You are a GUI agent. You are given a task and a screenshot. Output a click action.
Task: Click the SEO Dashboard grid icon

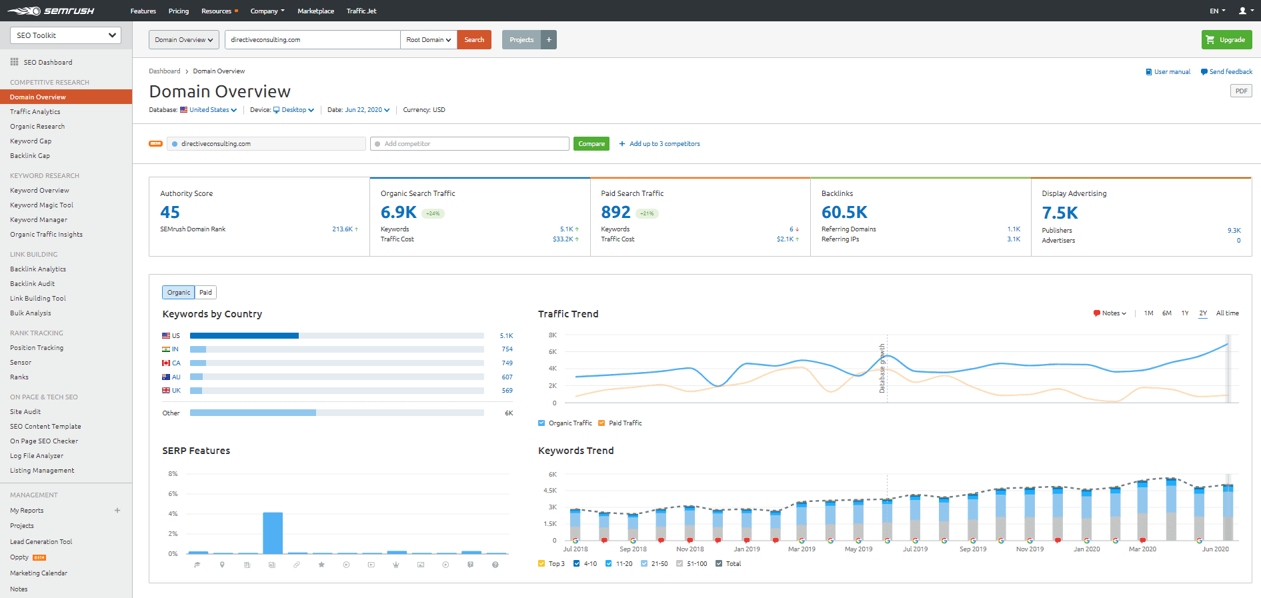[x=14, y=62]
